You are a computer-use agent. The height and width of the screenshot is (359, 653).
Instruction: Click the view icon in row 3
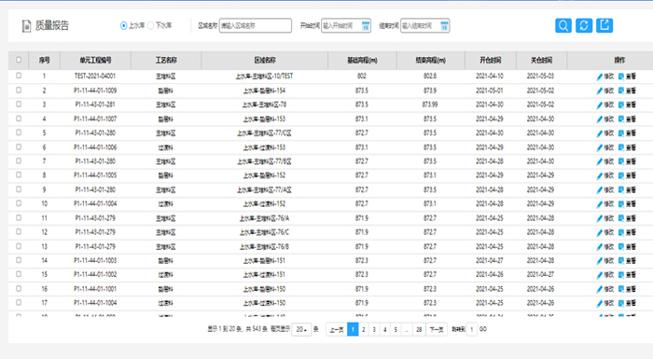click(x=621, y=105)
